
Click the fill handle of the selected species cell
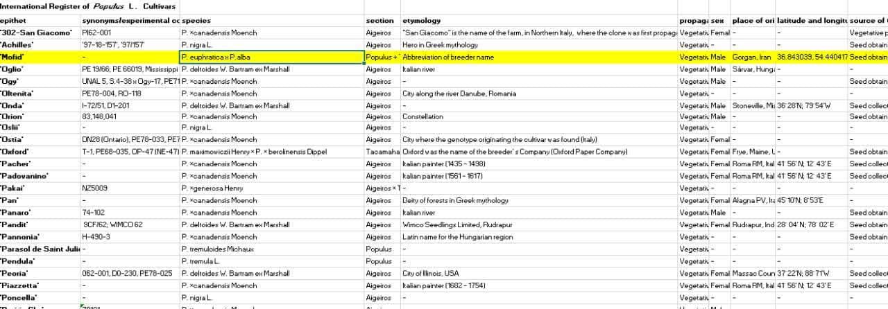click(x=364, y=63)
